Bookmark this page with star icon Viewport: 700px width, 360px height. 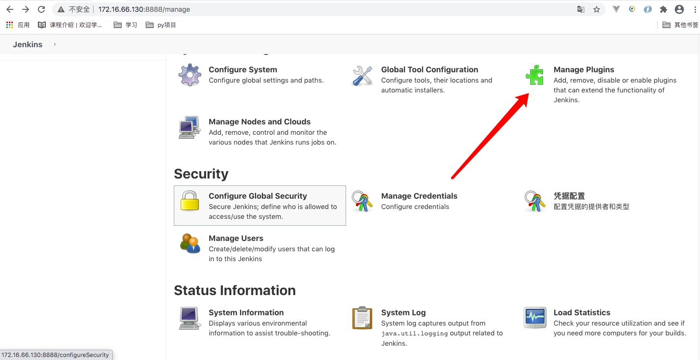[597, 9]
